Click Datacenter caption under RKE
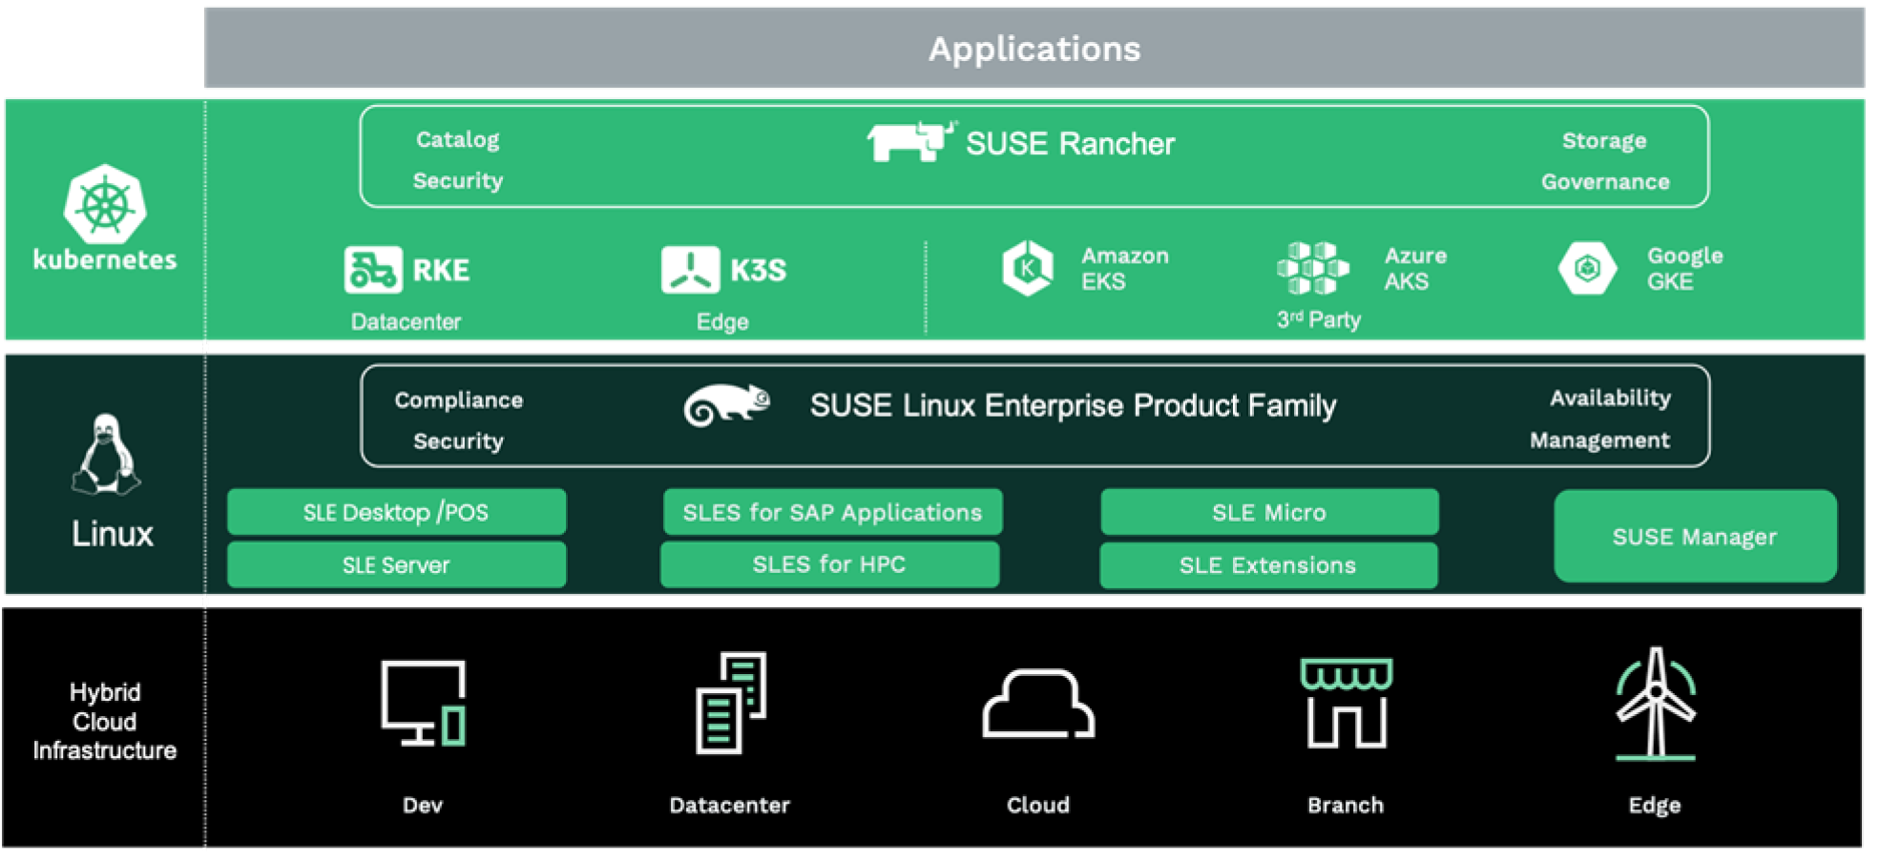This screenshot has width=1880, height=860. point(406,322)
